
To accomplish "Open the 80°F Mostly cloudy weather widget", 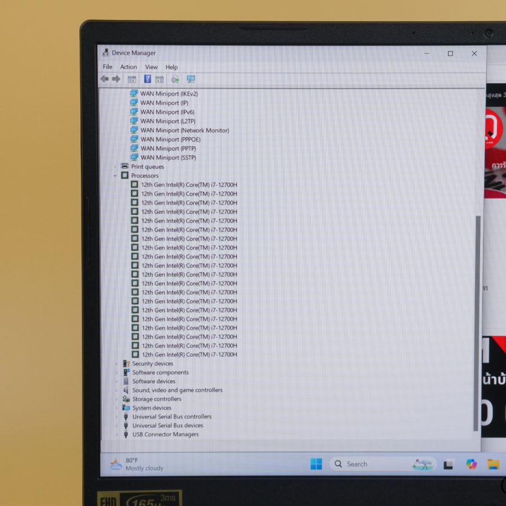I will [x=137, y=464].
